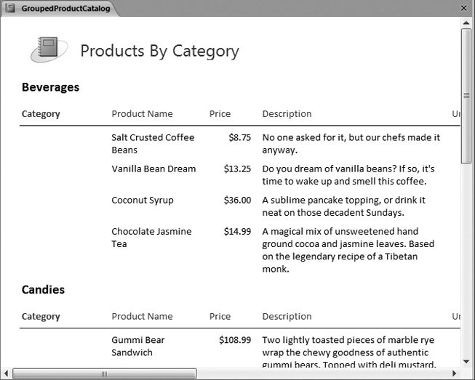The image size is (475, 380).
Task: Click the horizontal scrollbar thumb
Action: (104, 373)
